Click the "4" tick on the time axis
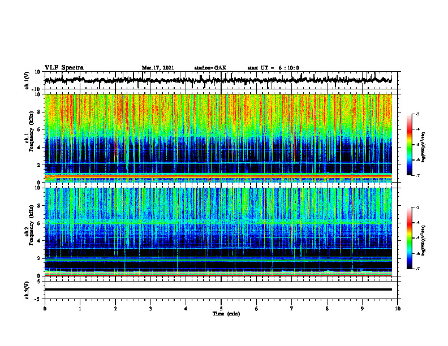448x346 pixels. coord(186,309)
